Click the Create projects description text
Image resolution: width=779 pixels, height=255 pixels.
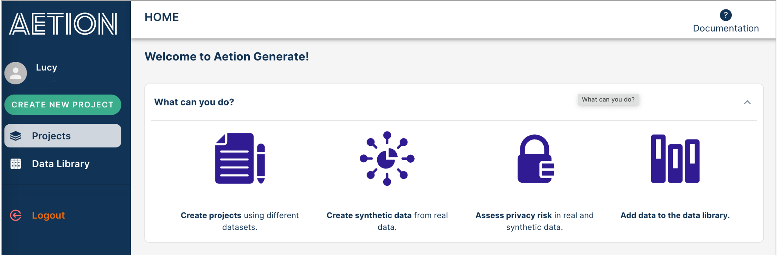tap(240, 221)
